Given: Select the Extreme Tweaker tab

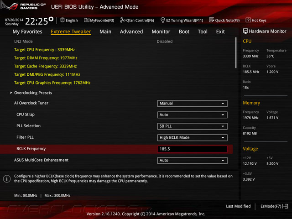Looking at the screenshot, I should [x=71, y=31].
